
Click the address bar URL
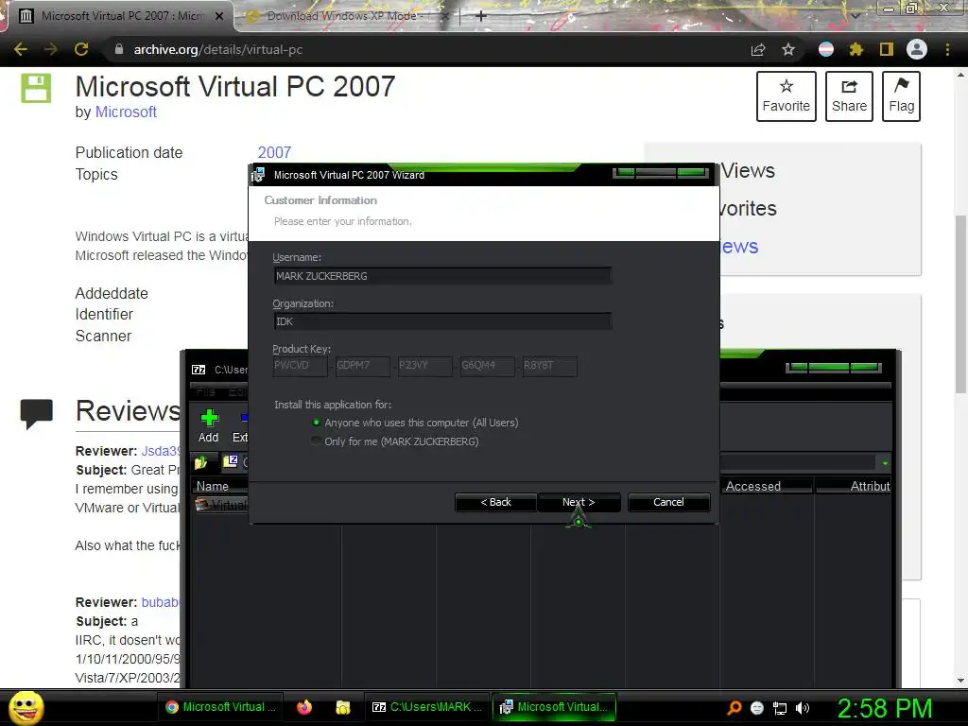218,49
